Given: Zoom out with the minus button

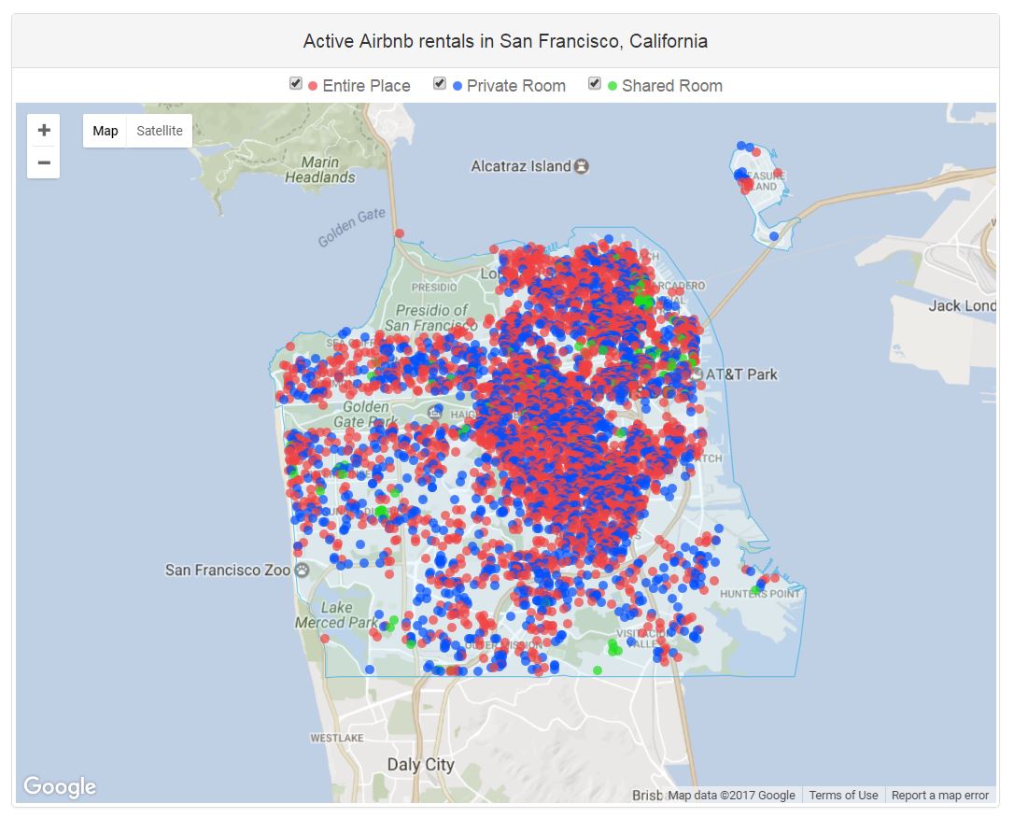Looking at the screenshot, I should coord(44,162).
